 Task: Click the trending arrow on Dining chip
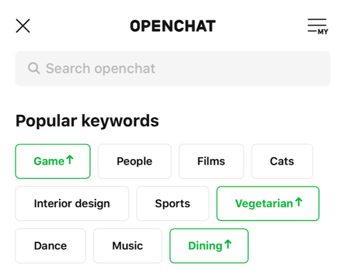pos(228,245)
